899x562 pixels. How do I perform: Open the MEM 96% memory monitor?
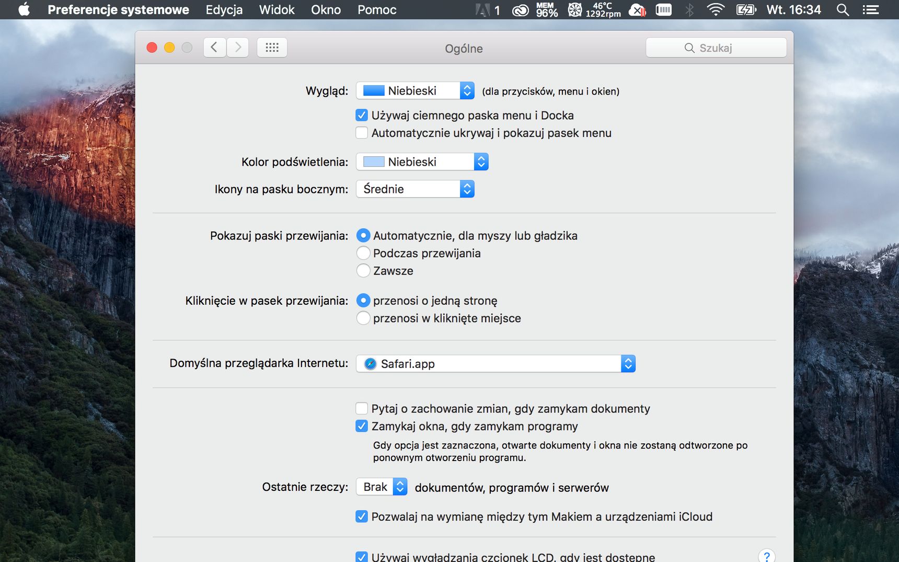pyautogui.click(x=547, y=10)
